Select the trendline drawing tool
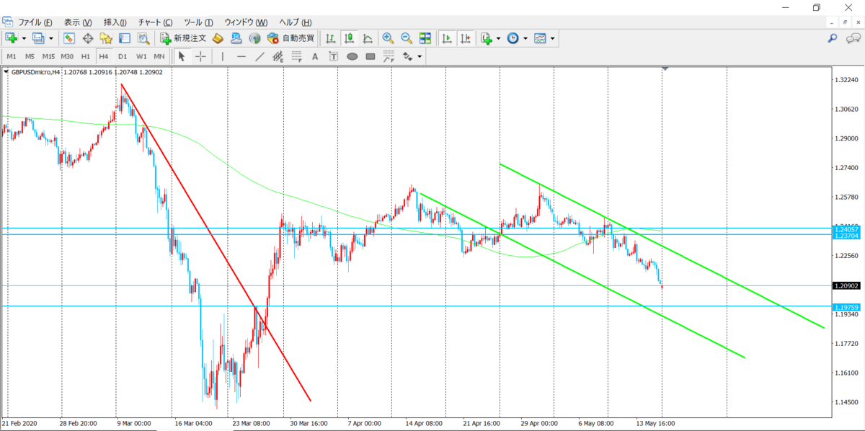 [259, 56]
